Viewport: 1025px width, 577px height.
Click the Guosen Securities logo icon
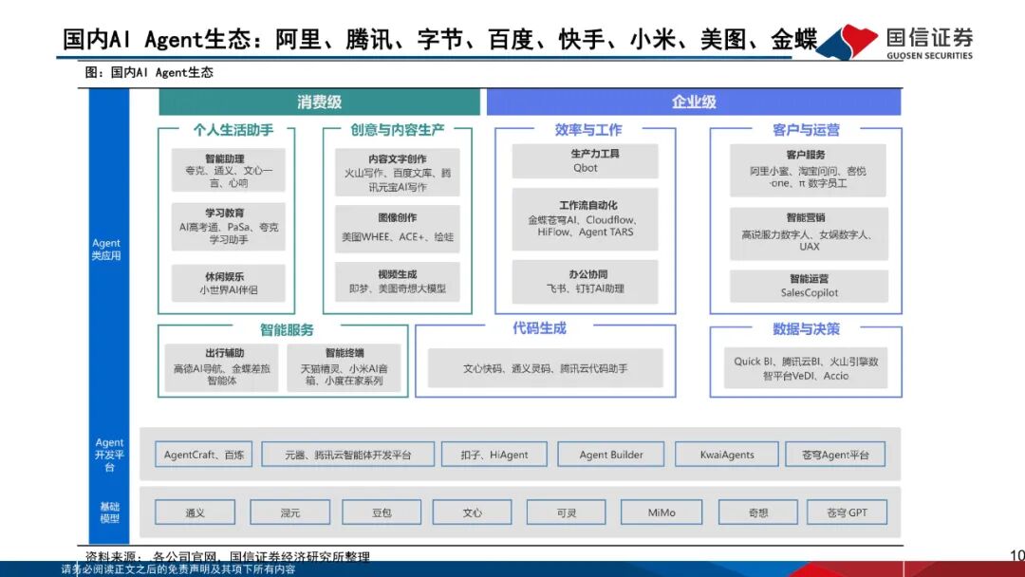coord(848,42)
